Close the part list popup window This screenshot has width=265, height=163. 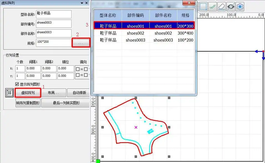coord(189,3)
